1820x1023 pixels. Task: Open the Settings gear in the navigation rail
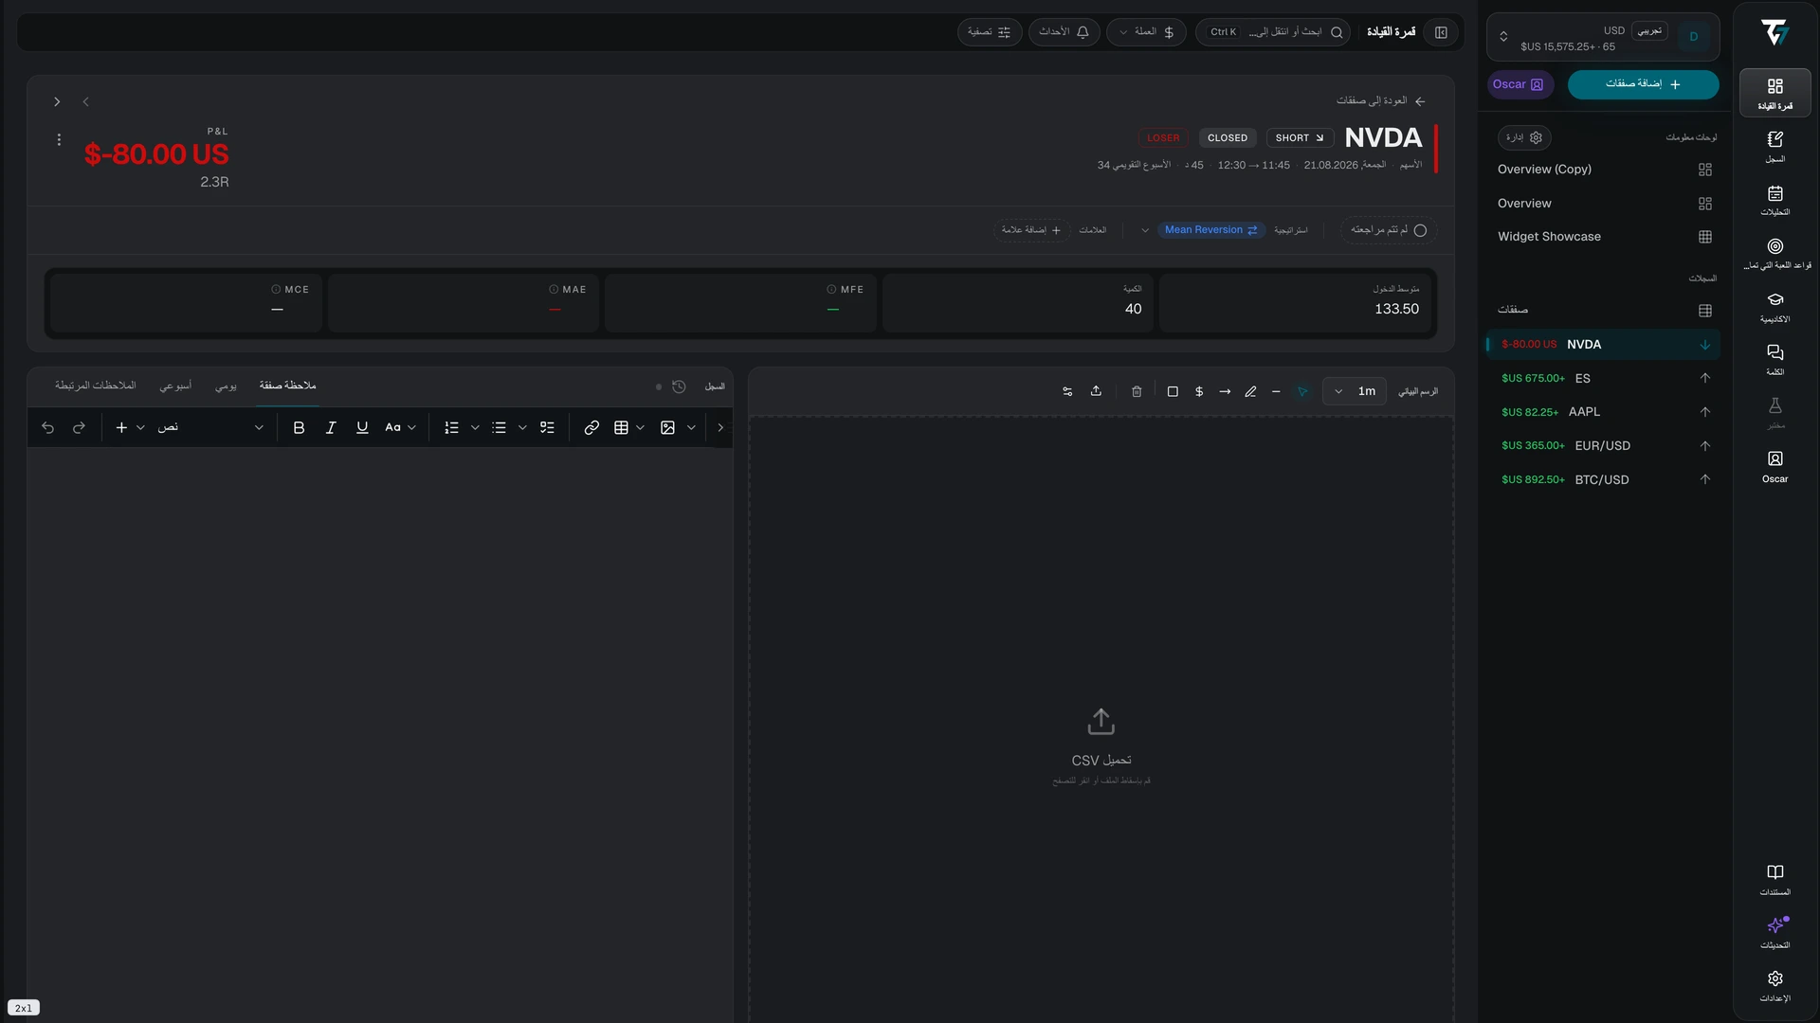click(x=1774, y=985)
